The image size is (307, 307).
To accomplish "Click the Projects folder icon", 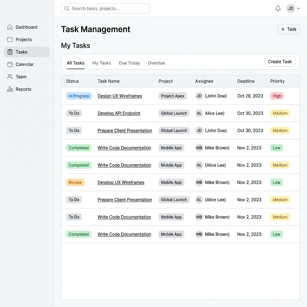I will coord(10,40).
